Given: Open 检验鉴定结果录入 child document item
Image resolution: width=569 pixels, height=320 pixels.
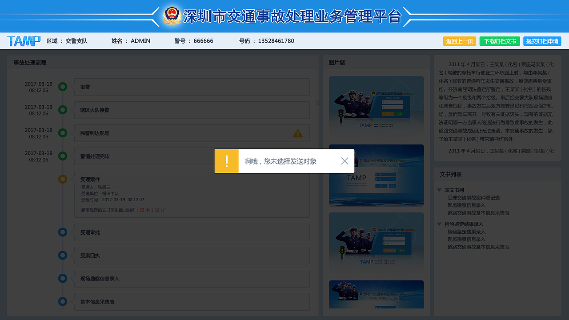Looking at the screenshot, I should coord(466,232).
